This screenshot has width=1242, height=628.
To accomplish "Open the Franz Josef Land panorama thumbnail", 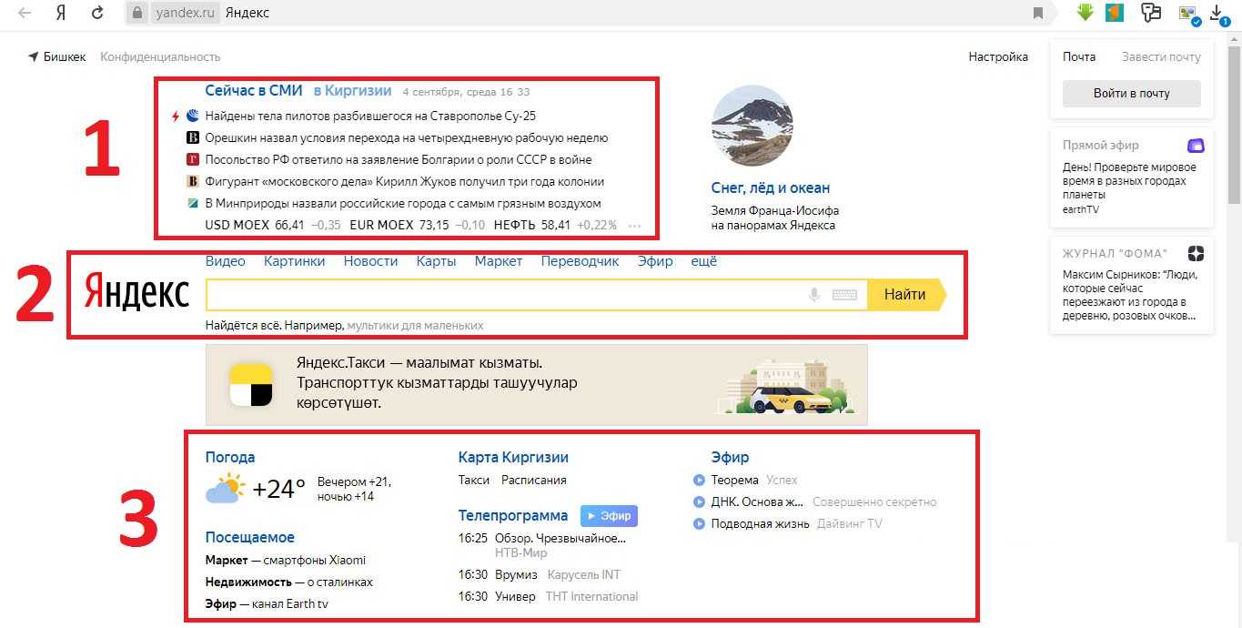I will pos(752,127).
